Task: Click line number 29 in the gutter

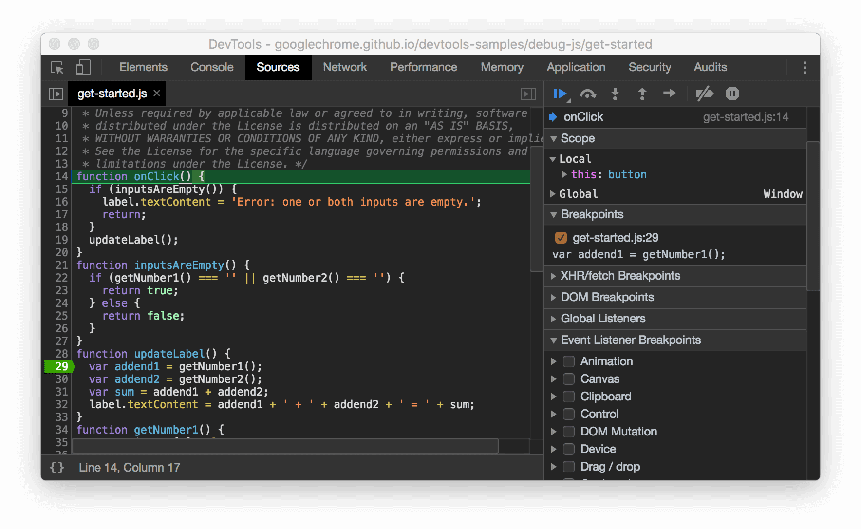Action: 59,366
